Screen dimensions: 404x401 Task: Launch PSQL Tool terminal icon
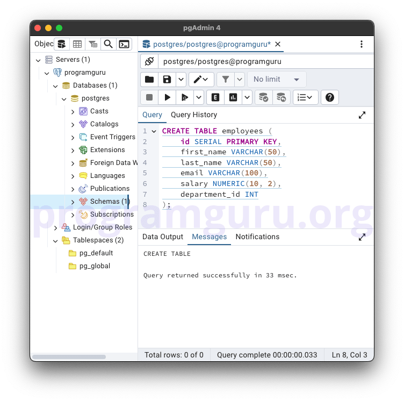pos(124,44)
